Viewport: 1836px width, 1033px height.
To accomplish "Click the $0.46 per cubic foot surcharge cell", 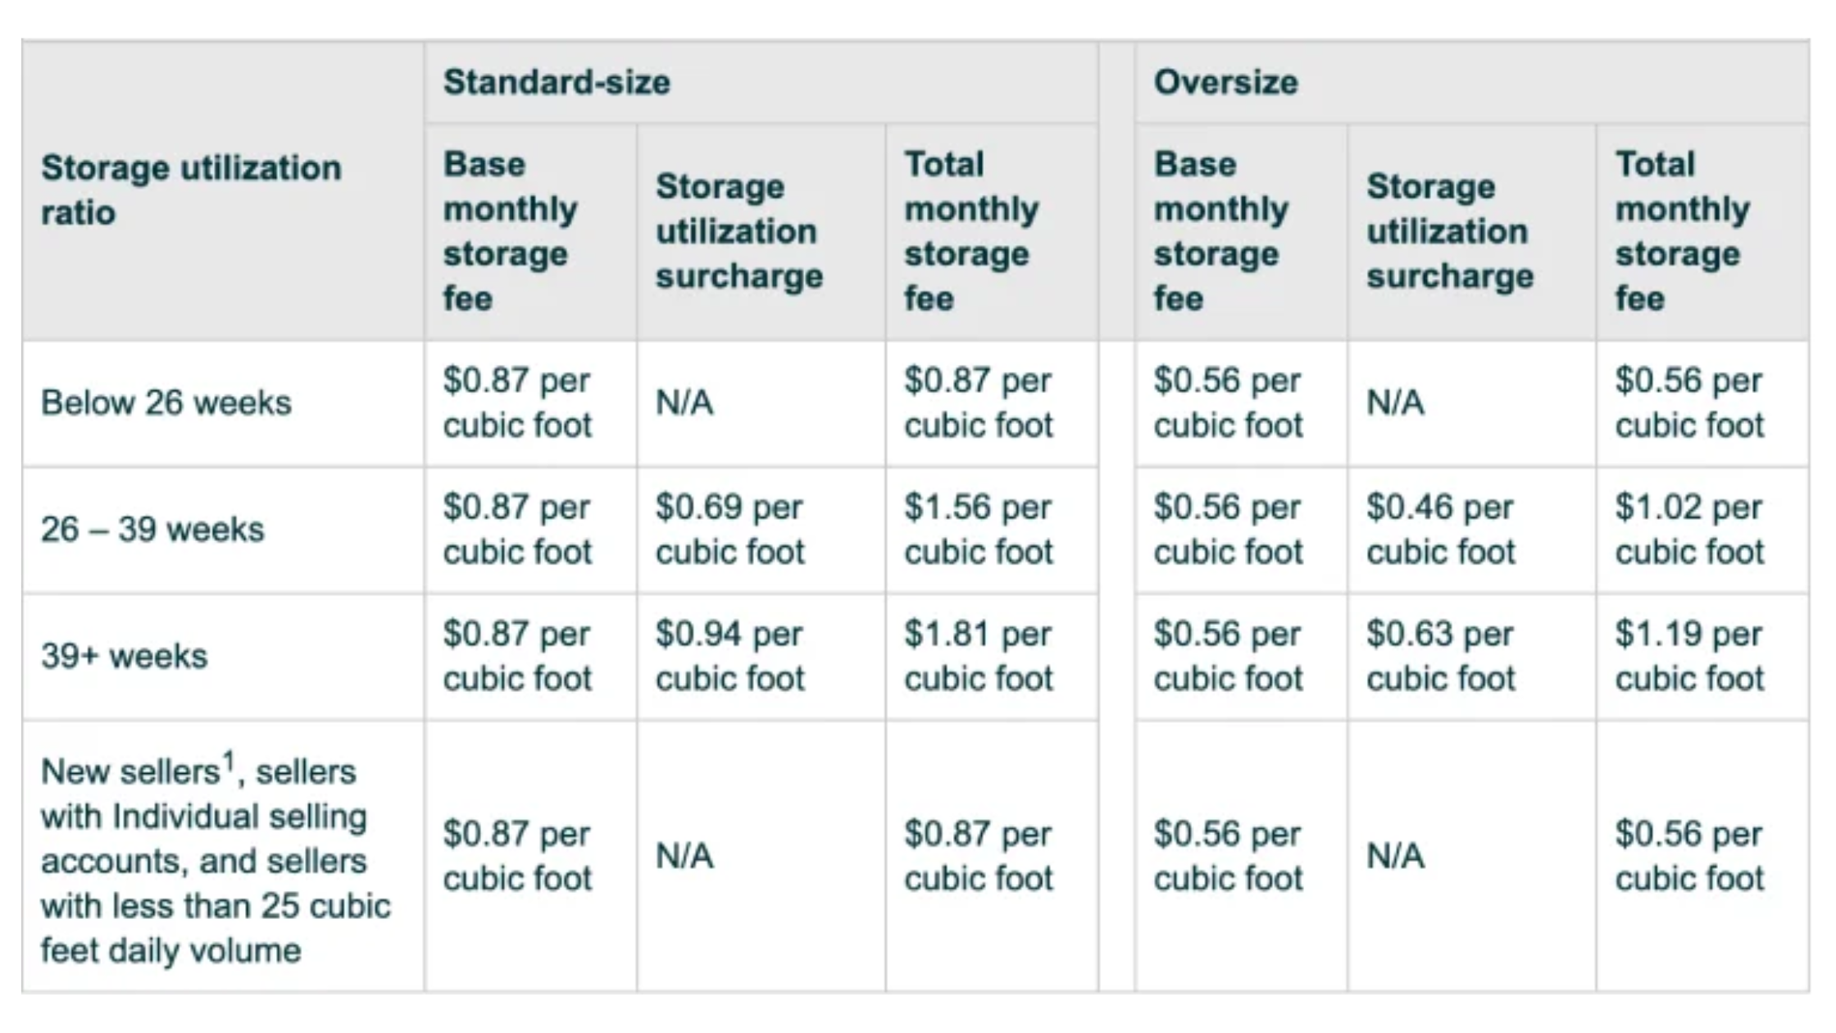I will [x=1441, y=530].
